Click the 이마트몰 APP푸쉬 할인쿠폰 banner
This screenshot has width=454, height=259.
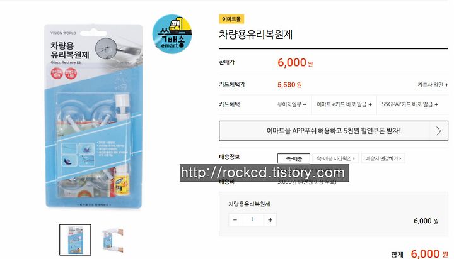[x=334, y=131]
